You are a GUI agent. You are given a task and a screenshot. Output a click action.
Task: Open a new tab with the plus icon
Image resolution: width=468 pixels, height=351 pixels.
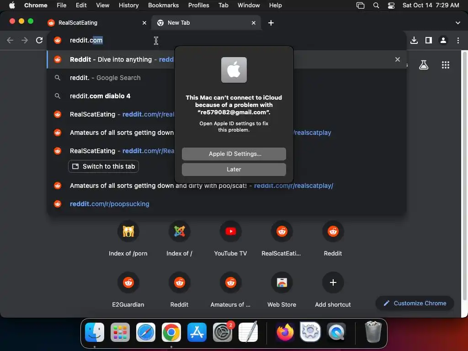pyautogui.click(x=271, y=23)
